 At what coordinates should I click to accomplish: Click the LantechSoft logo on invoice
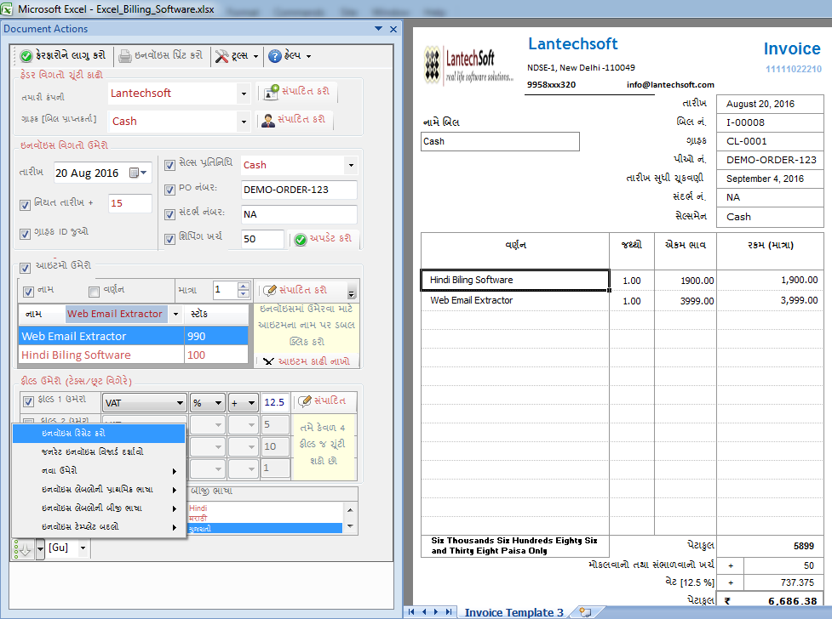[x=468, y=65]
